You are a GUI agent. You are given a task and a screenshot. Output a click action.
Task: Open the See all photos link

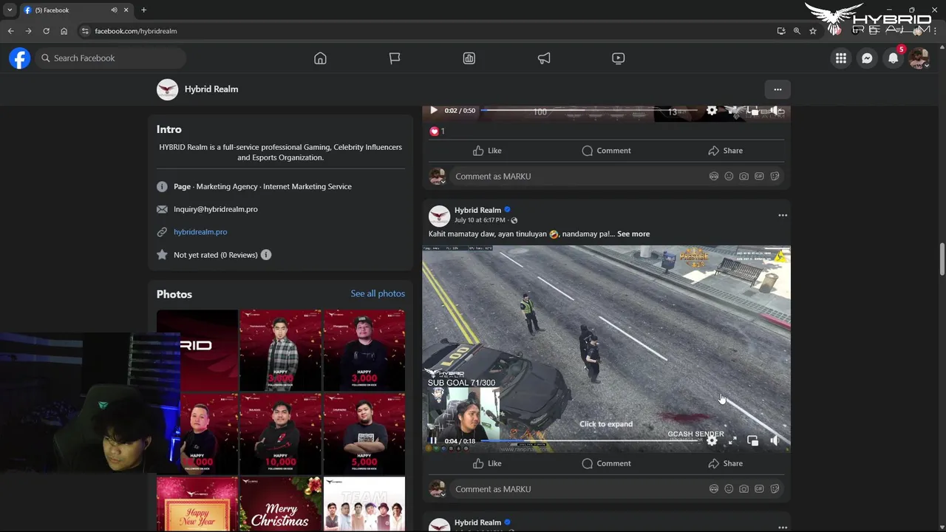tap(378, 293)
